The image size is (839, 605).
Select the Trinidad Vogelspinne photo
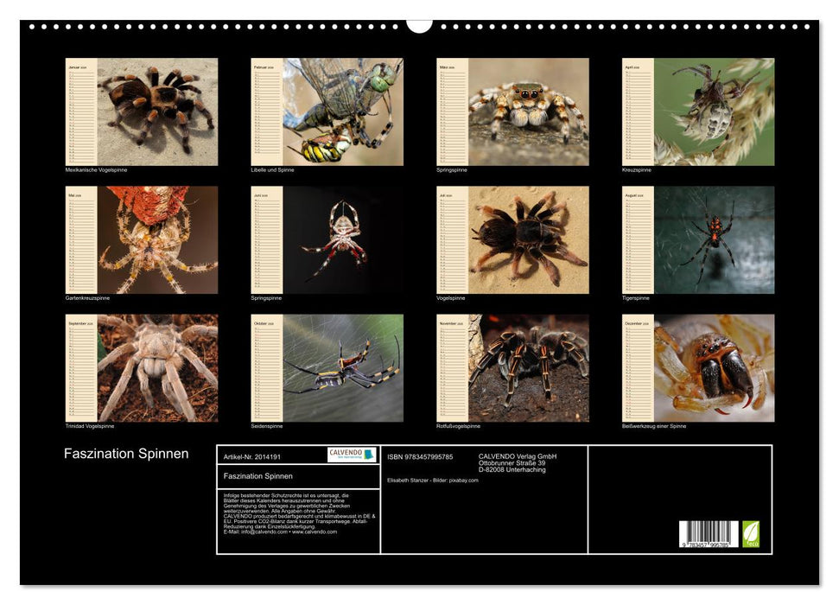click(x=157, y=367)
